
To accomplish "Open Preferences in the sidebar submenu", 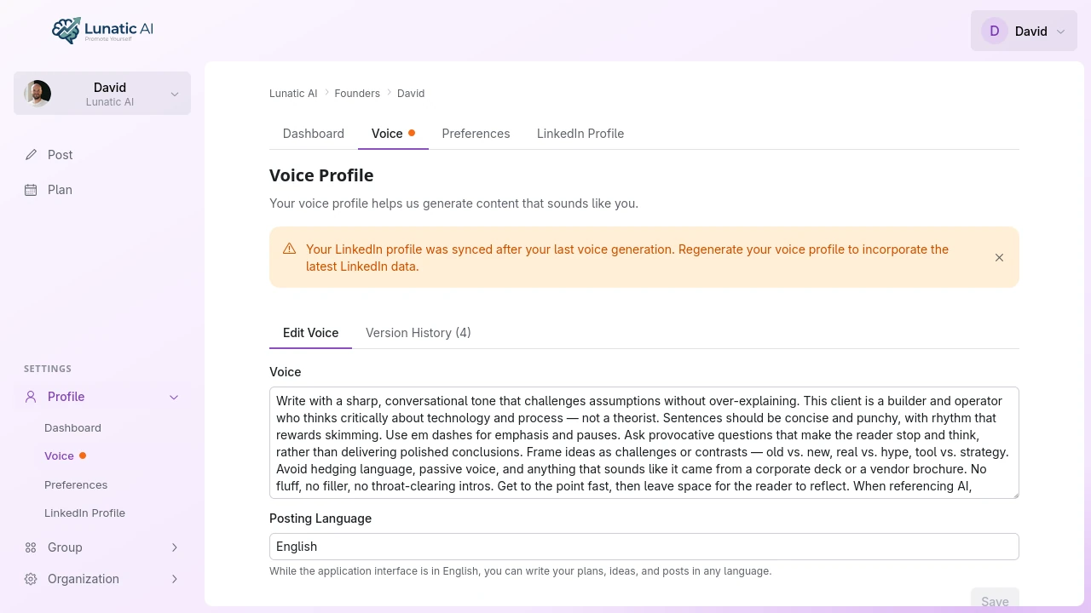I will 76,485.
